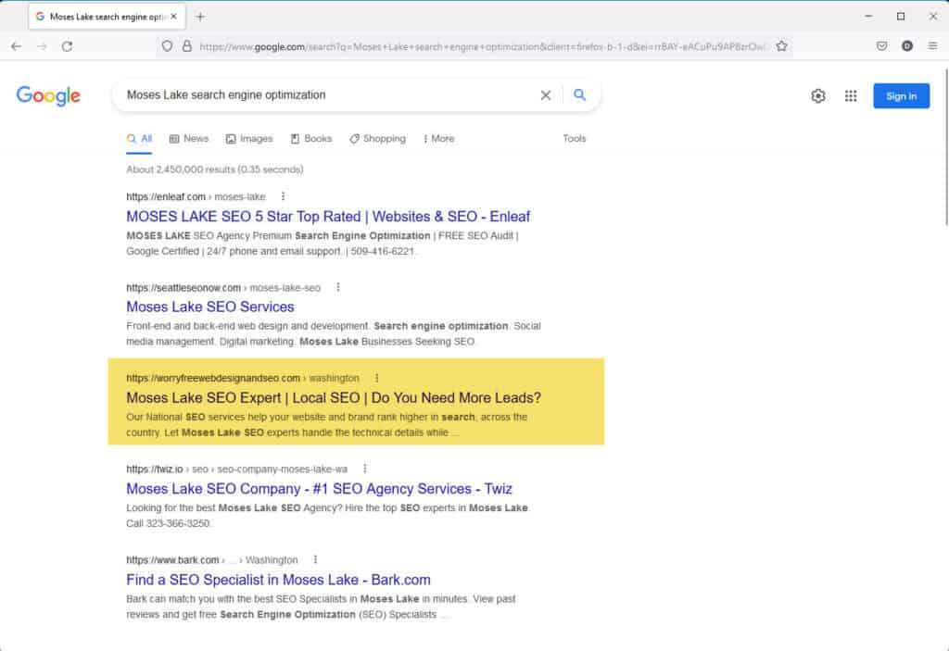
Task: Sign in to Google account
Action: (901, 95)
